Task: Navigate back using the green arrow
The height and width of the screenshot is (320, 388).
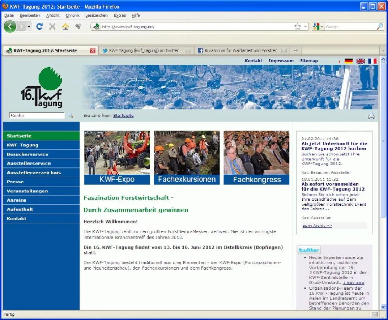Action: pos(10,26)
